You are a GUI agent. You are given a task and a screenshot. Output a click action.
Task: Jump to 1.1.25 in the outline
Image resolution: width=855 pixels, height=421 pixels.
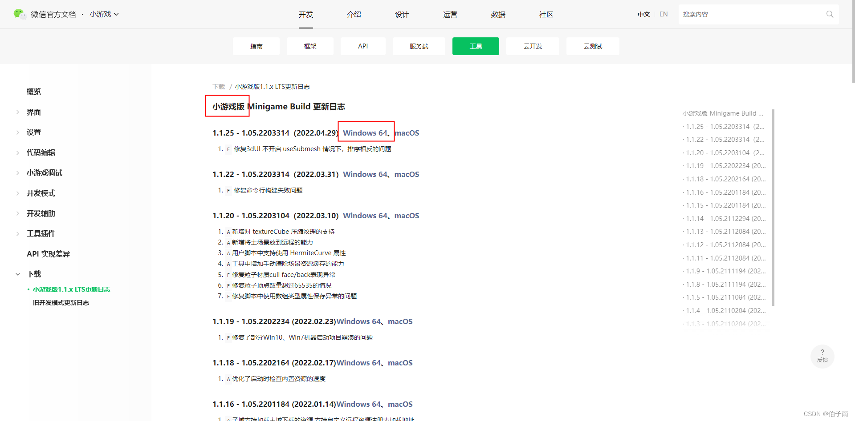click(x=725, y=127)
